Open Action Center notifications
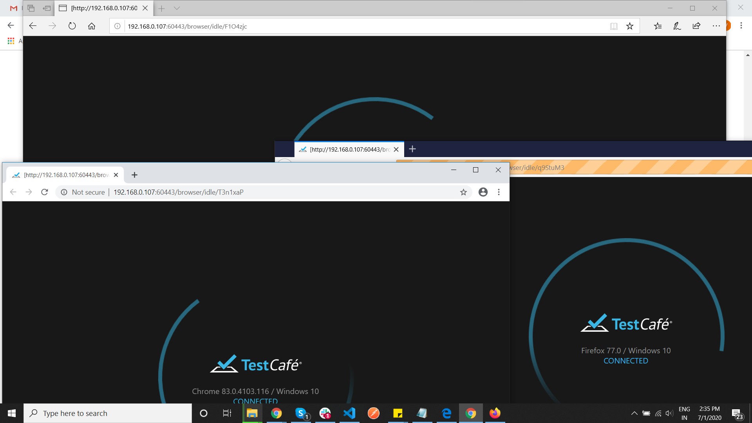Image resolution: width=752 pixels, height=423 pixels. (737, 414)
